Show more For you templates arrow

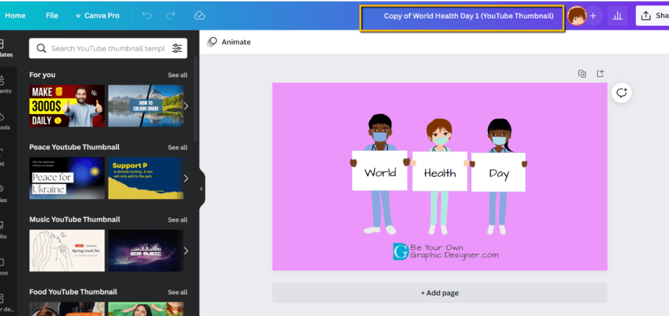point(186,106)
